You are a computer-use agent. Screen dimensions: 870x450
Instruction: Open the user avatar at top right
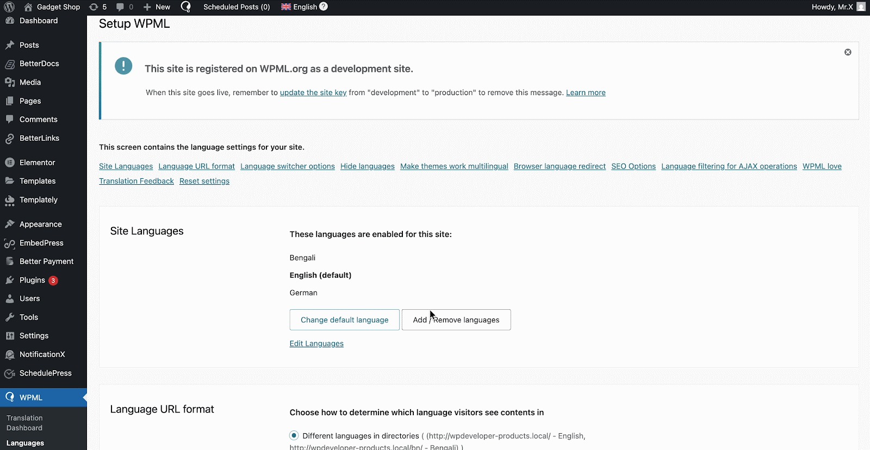861,7
